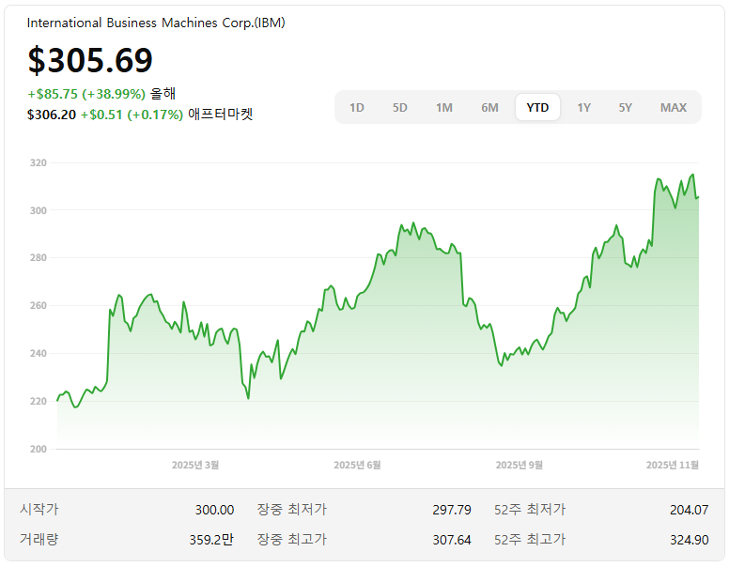Image resolution: width=729 pixels, height=567 pixels.
Task: Click the $305.69 current price
Action: (90, 60)
